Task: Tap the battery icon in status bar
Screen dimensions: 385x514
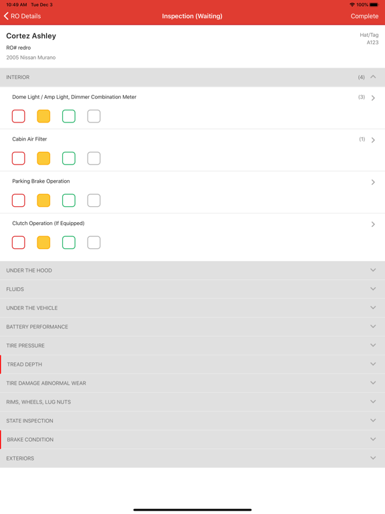Action: (x=374, y=5)
